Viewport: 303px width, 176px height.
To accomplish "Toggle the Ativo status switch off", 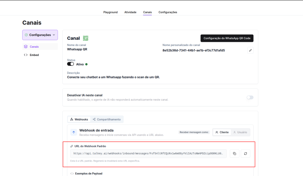I will coord(70,64).
